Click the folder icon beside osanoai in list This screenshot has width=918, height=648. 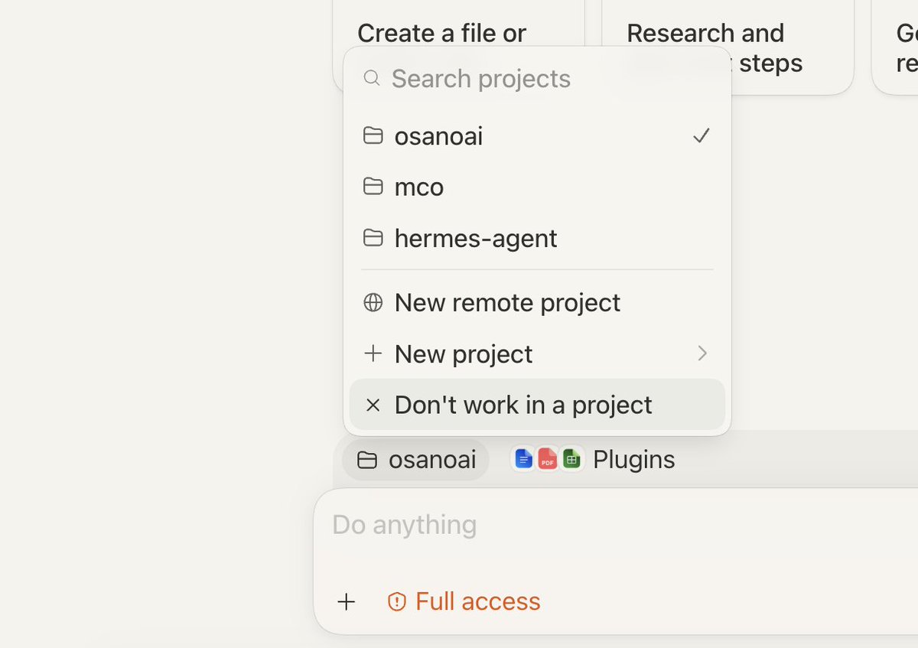tap(373, 136)
